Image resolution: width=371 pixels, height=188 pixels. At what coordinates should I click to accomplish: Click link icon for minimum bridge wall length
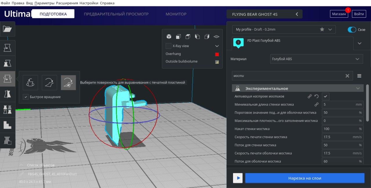(x=317, y=104)
